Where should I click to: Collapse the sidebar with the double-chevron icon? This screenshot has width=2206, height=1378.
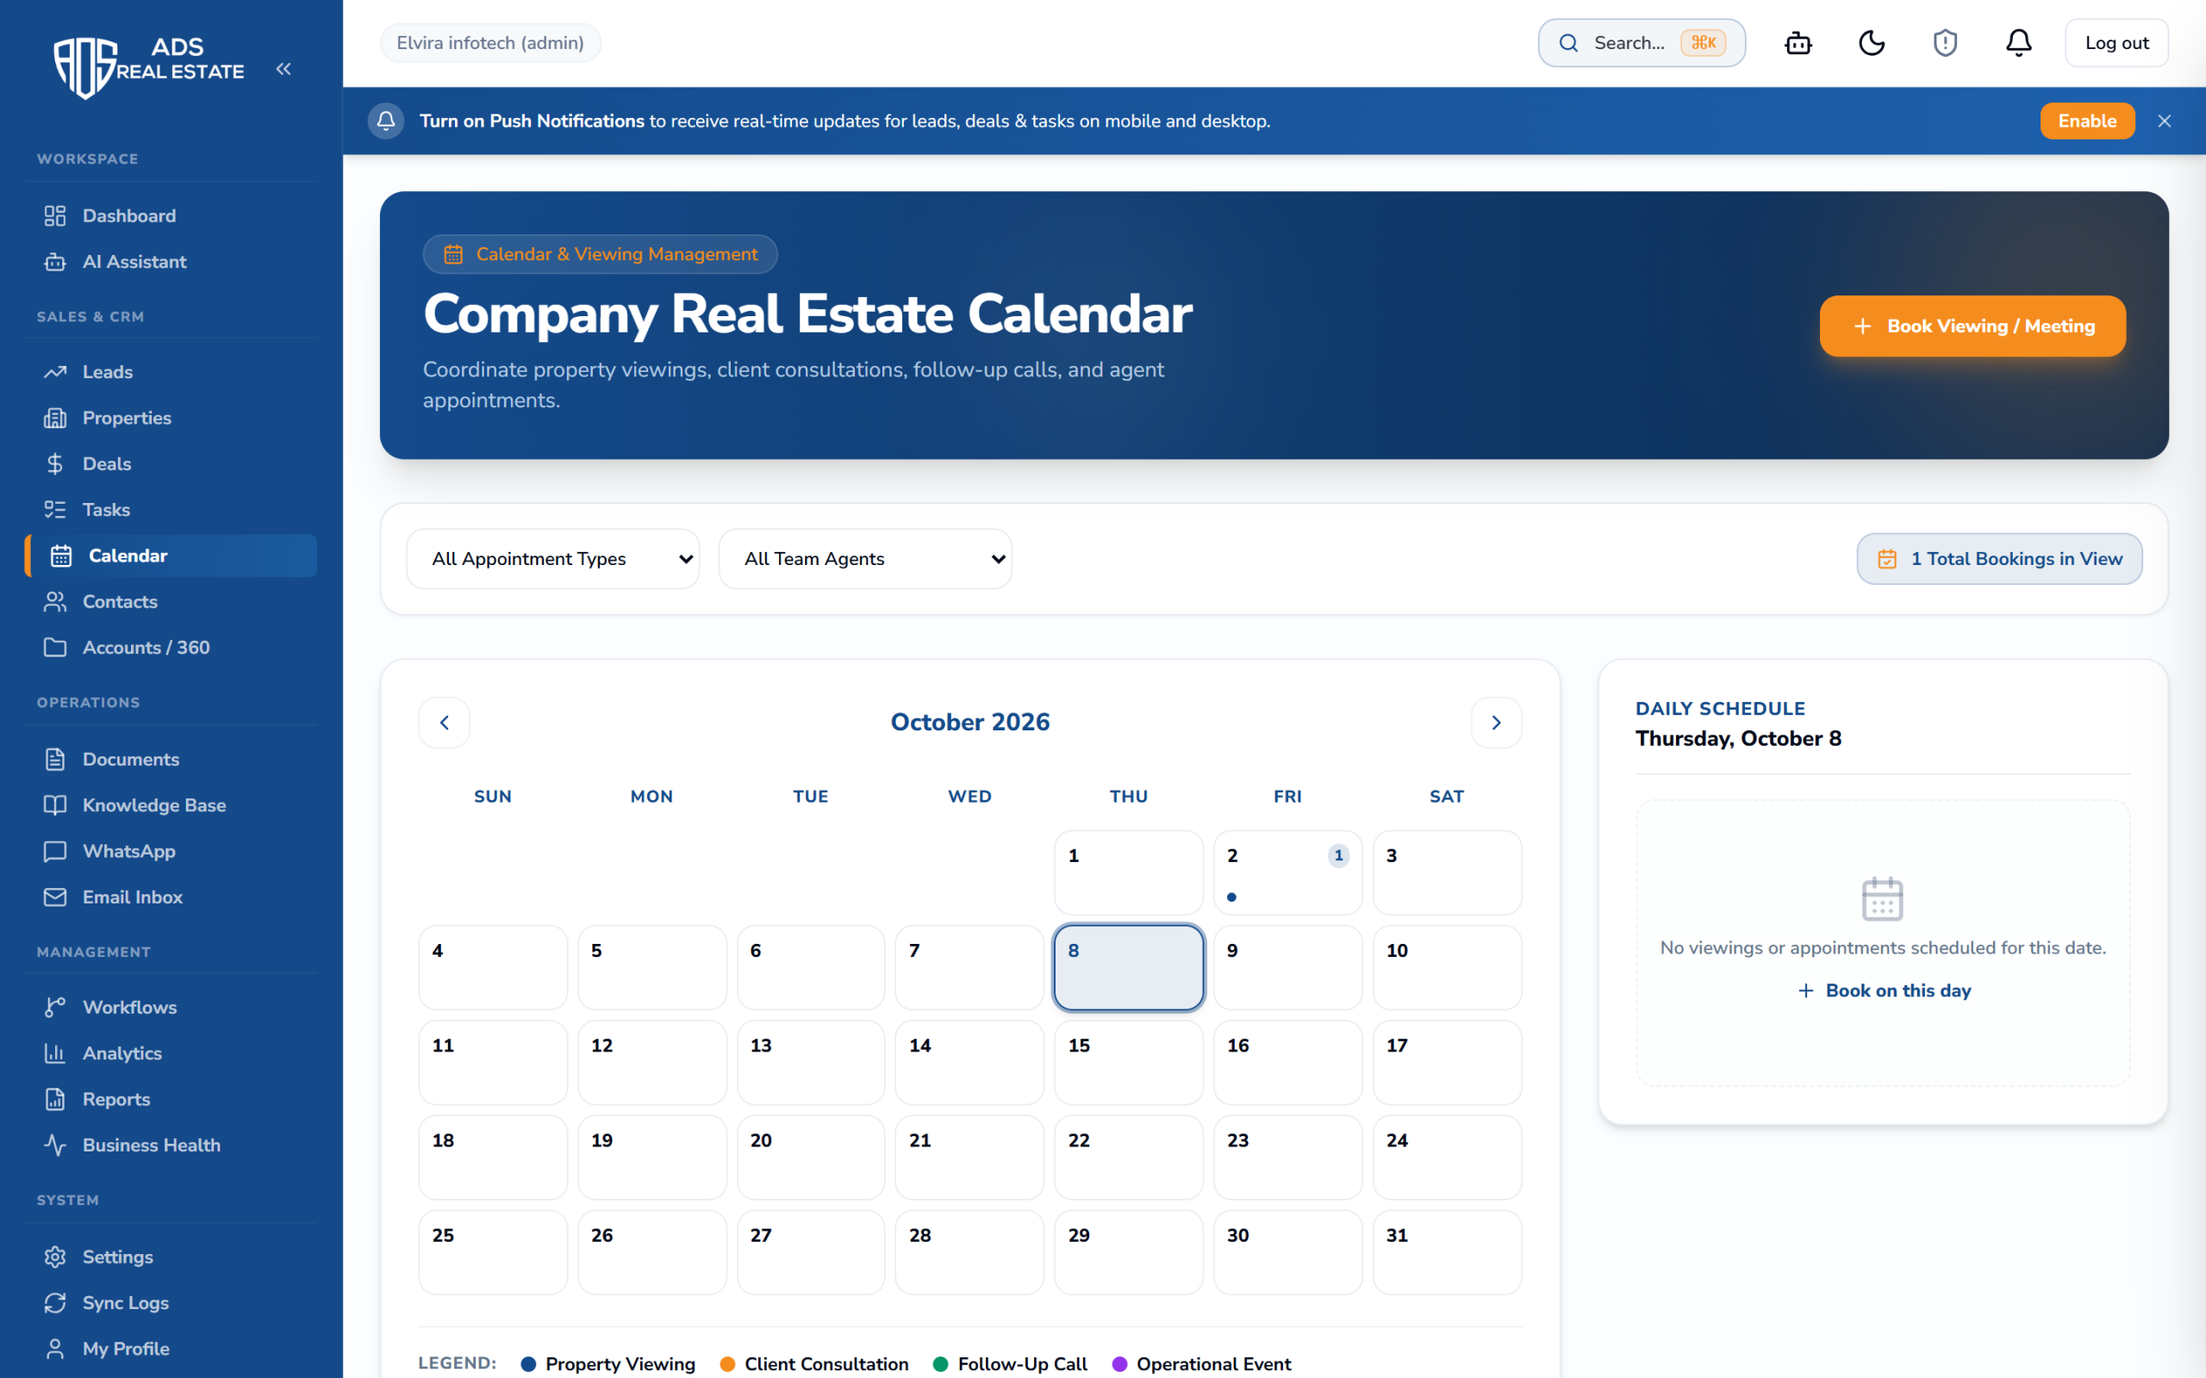click(284, 69)
